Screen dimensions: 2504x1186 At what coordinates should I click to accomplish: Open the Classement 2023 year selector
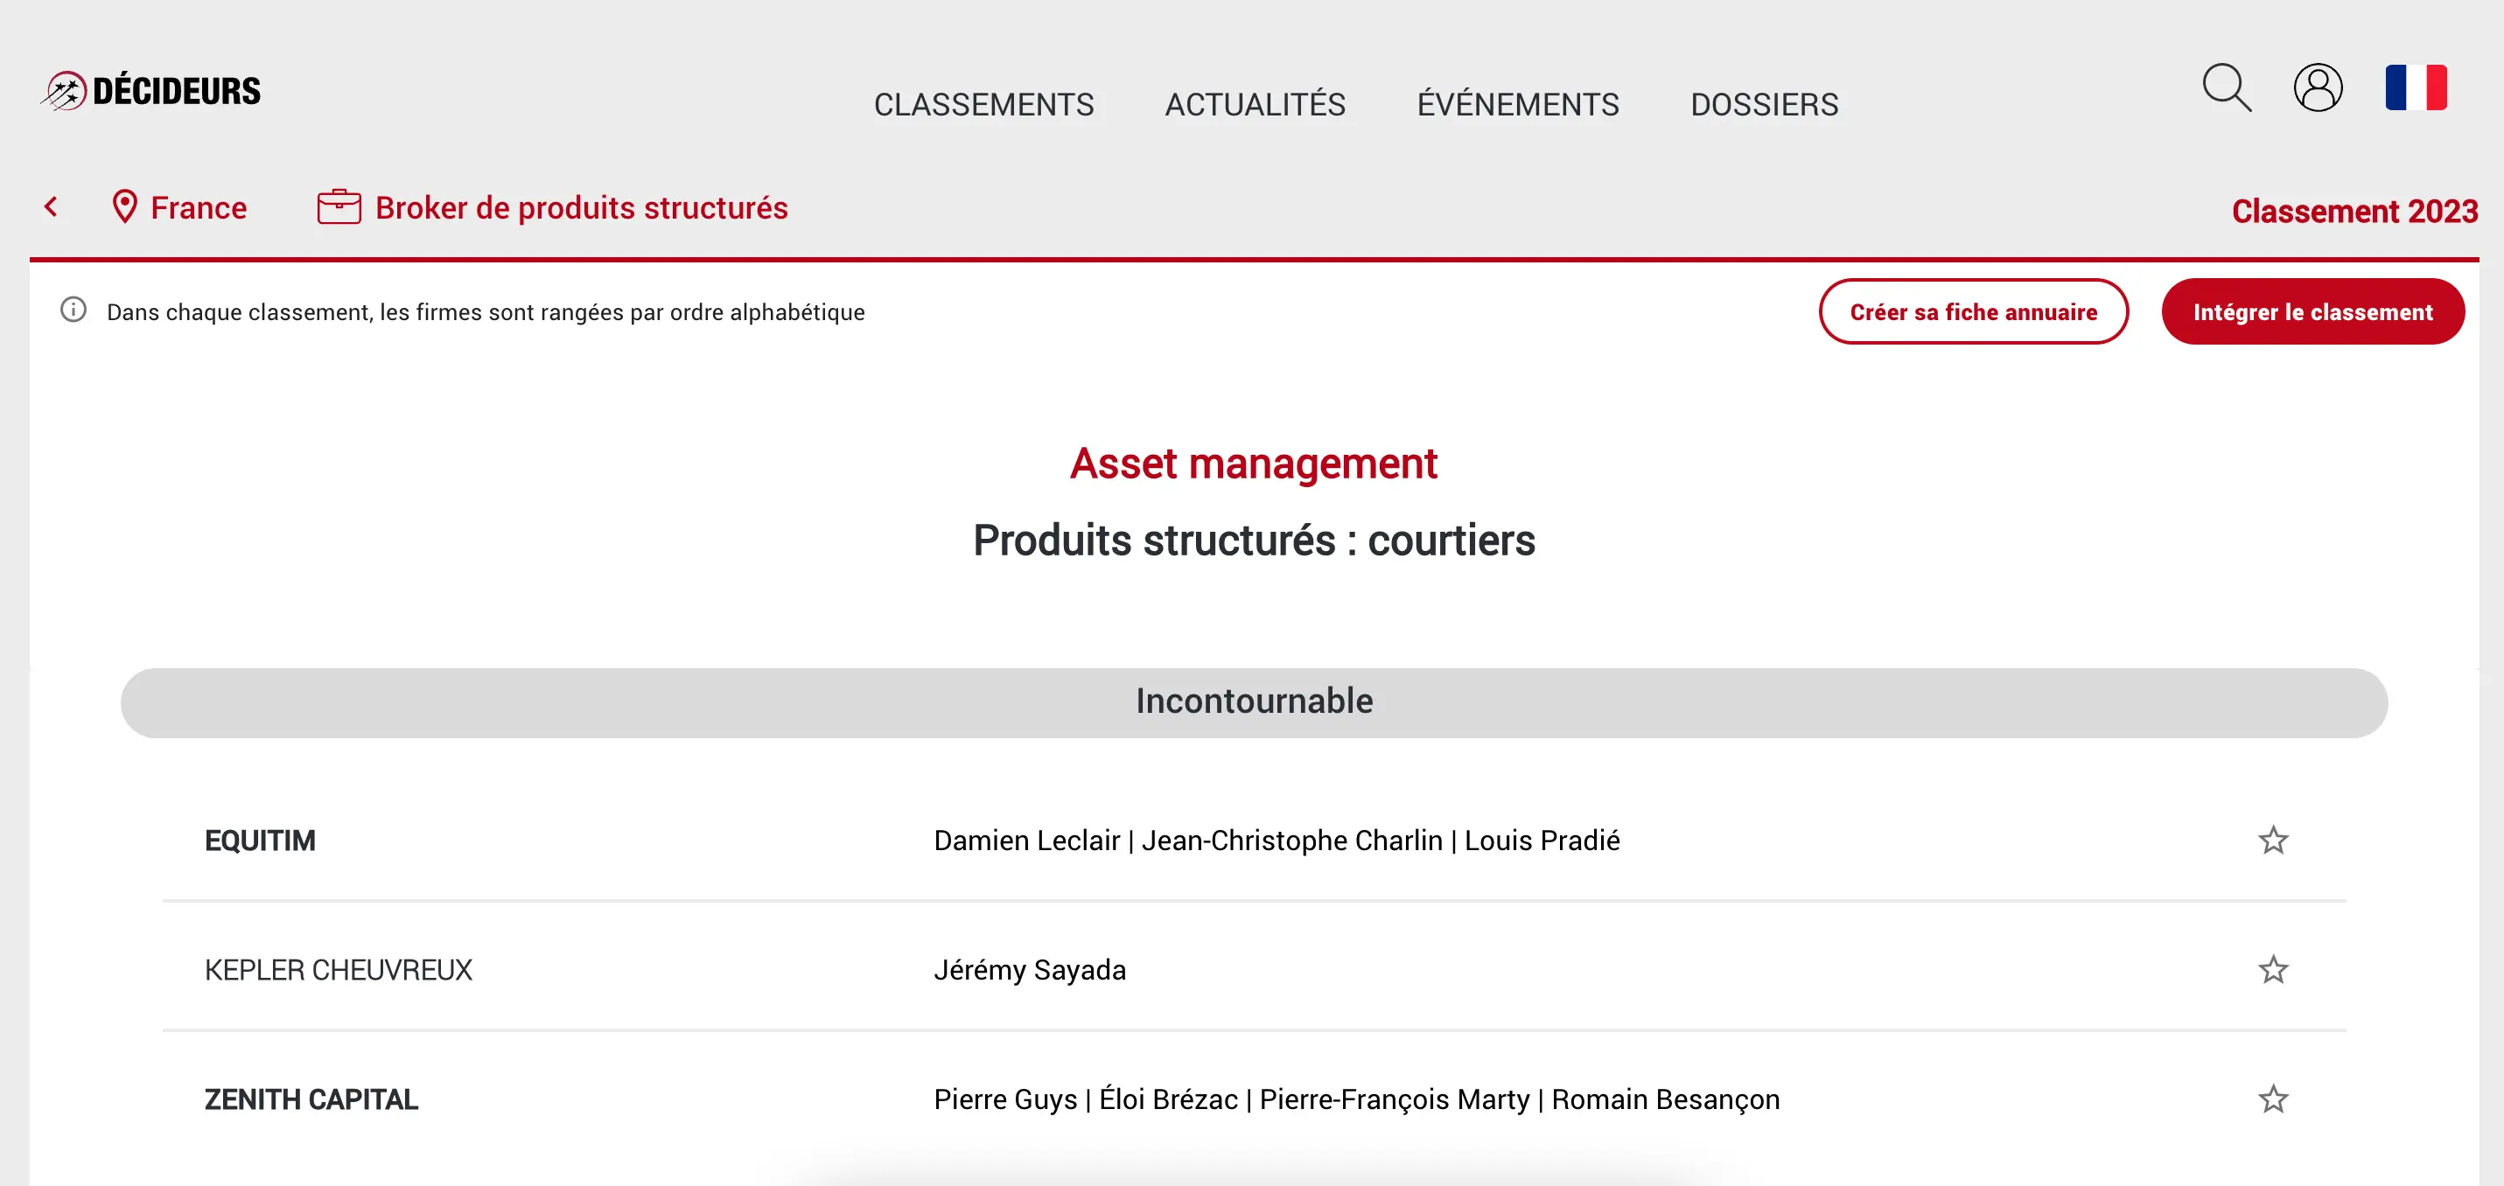pyautogui.click(x=2354, y=211)
